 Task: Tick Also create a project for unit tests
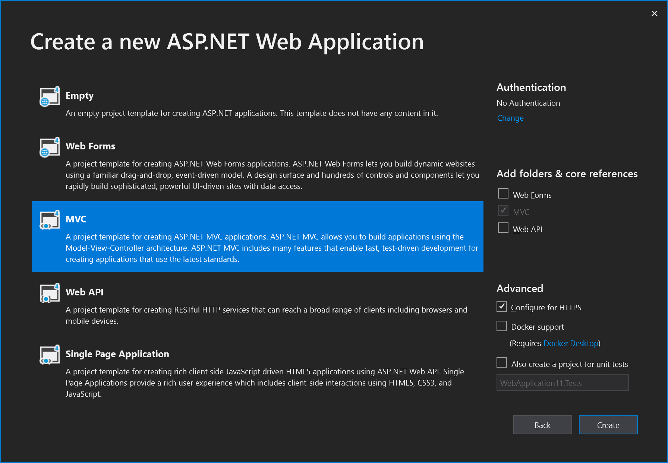click(502, 363)
